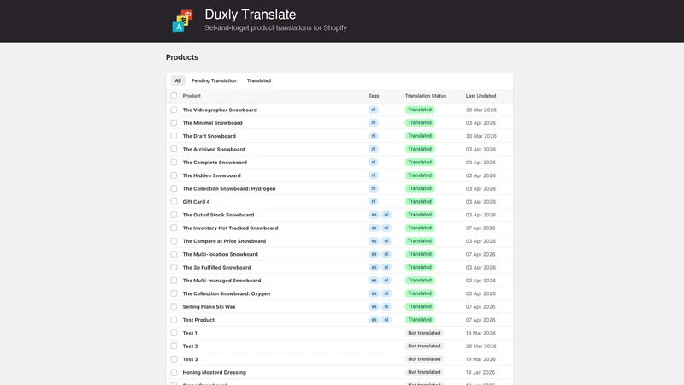Click The Multi-location Snowboard name
Screen dimensions: 684x385
(x=221, y=254)
